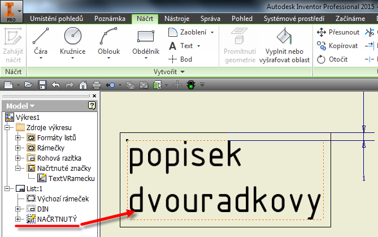This screenshot has height=237, width=378.
Task: Click the Vyplnit nebo vyšrafovat oblast tool
Action: point(285,45)
